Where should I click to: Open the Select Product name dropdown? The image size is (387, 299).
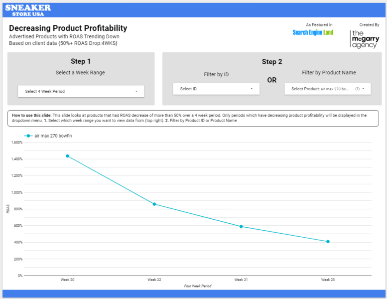pyautogui.click(x=328, y=89)
